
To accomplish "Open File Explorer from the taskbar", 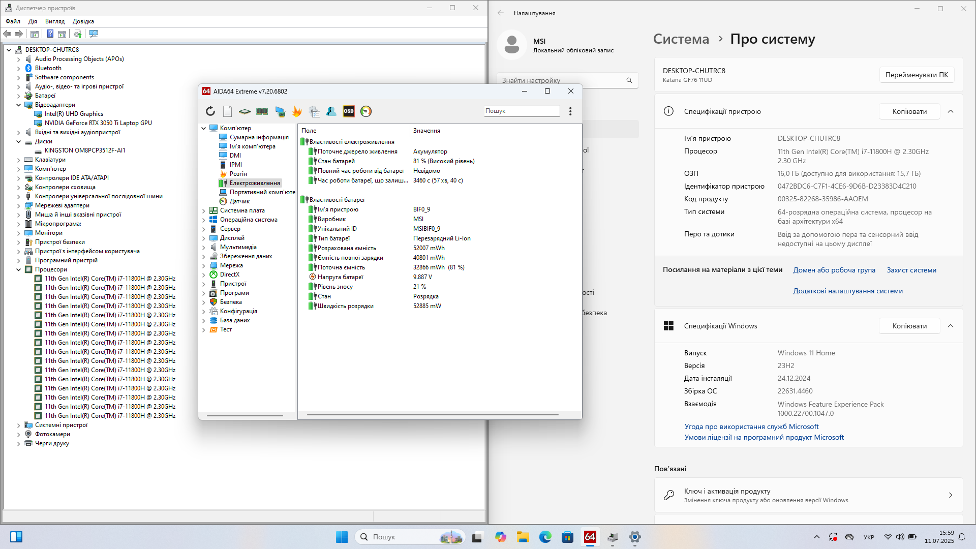I will [x=523, y=537].
